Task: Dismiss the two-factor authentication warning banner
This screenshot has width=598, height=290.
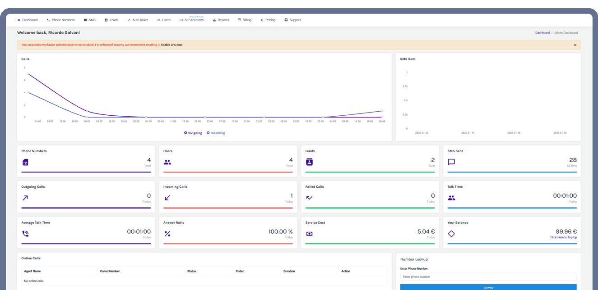Action: click(575, 45)
